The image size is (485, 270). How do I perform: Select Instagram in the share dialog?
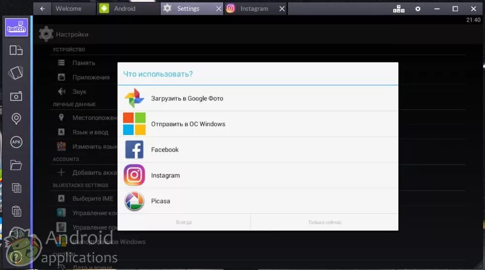click(x=258, y=175)
